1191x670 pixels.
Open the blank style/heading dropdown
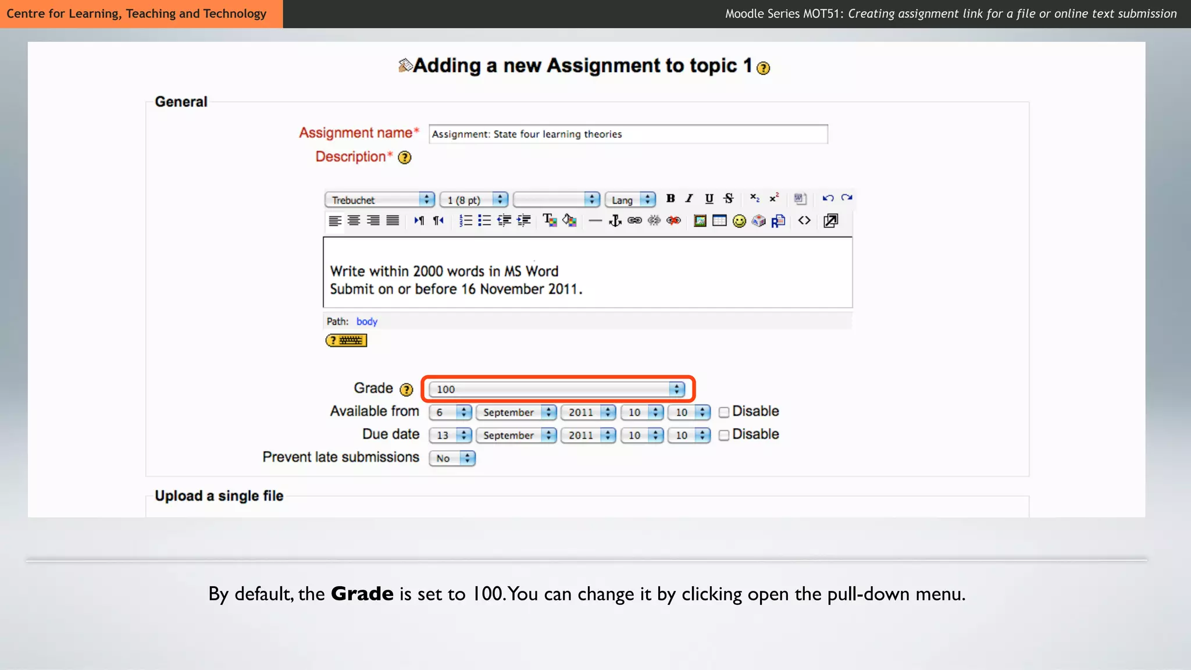tap(556, 199)
